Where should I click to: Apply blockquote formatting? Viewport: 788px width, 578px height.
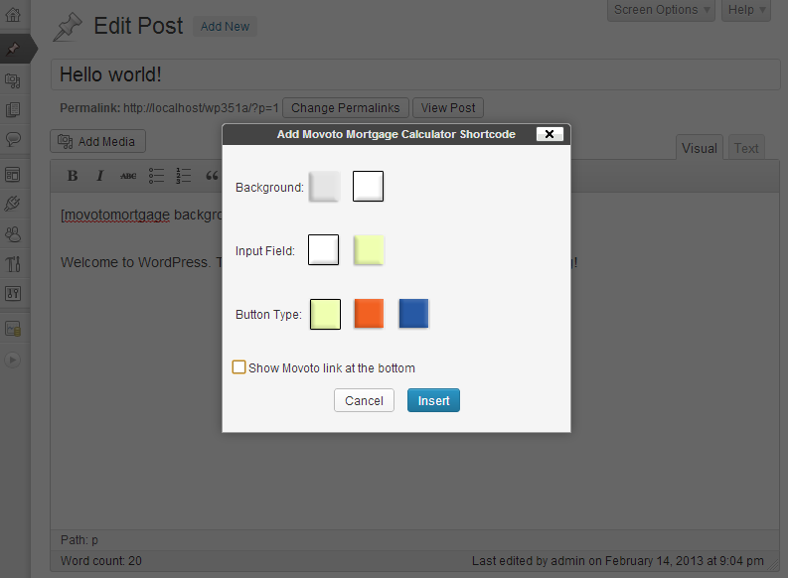point(212,176)
